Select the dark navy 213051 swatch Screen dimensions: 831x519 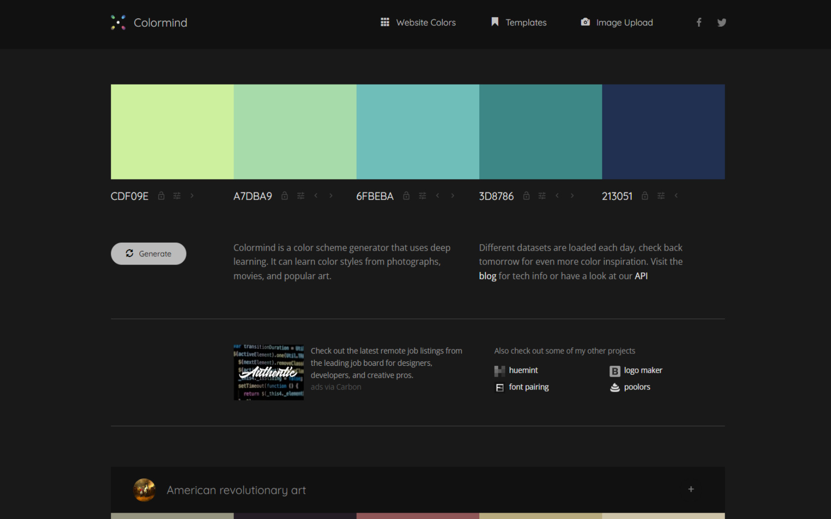[x=663, y=131]
